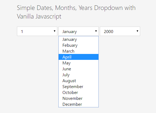This screenshot has height=113, width=156.
Task: Select September from the dropdown
Action: (x=79, y=87)
